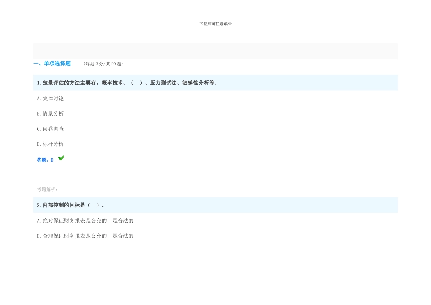Select question 1 about 定量评估的方法
The image size is (431, 305).
coord(215,83)
